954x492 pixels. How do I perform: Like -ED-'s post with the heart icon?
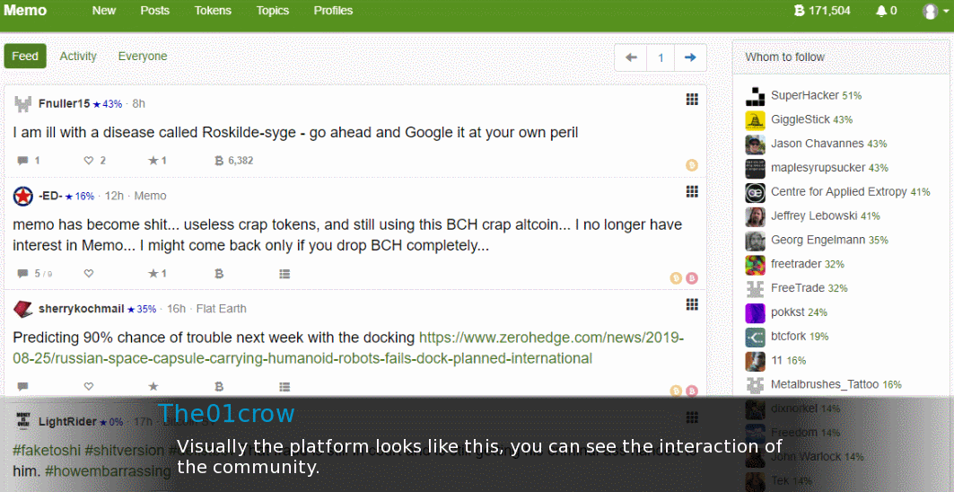click(x=89, y=274)
